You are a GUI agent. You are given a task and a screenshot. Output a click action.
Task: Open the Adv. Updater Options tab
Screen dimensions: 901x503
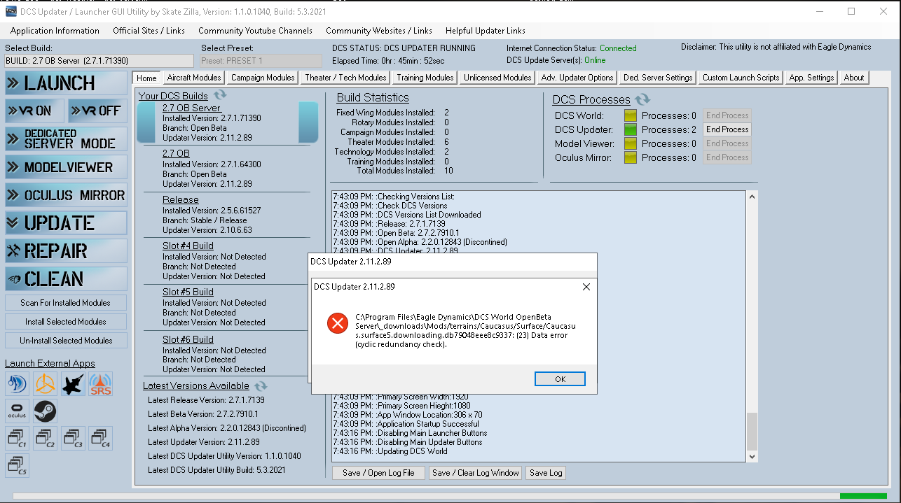577,78
